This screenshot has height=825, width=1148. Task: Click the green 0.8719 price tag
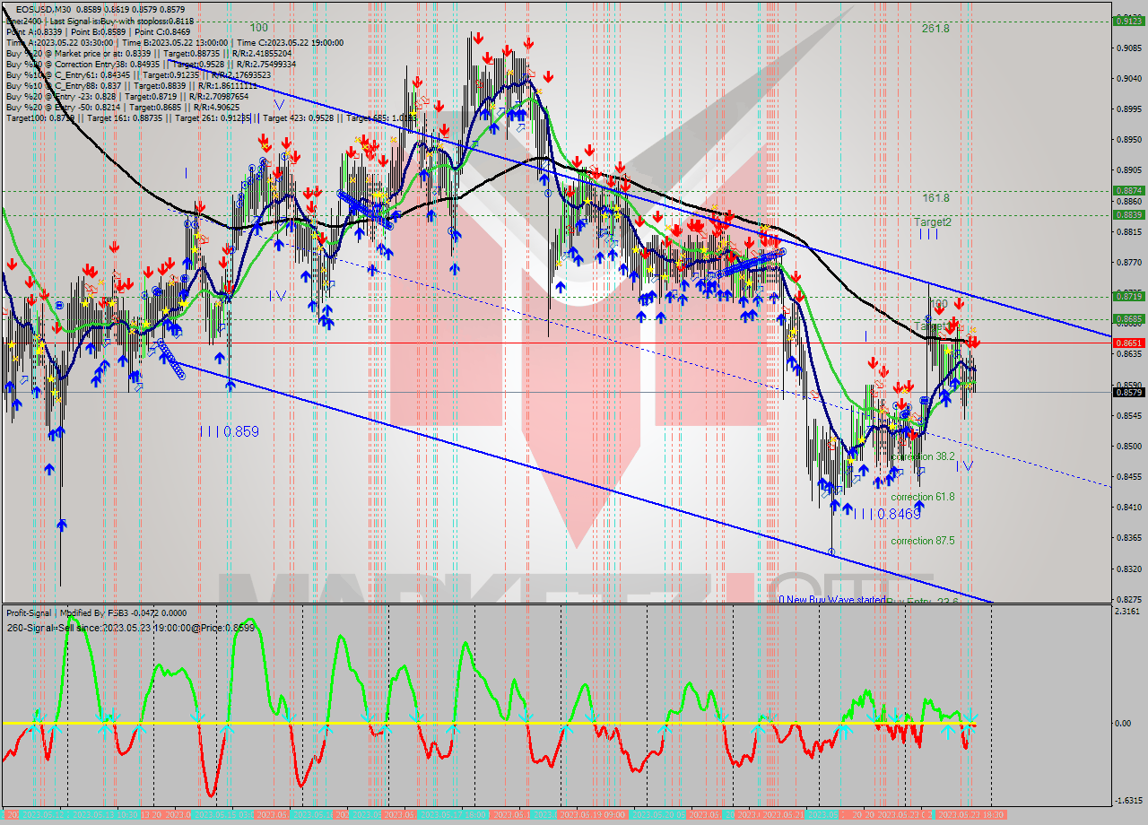1127,296
